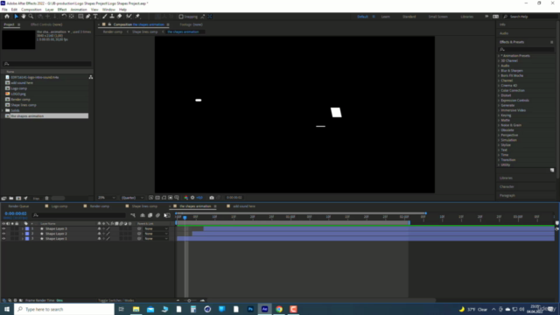This screenshot has width=560, height=315.
Task: Switch to the Standard workspace
Action: click(x=409, y=17)
